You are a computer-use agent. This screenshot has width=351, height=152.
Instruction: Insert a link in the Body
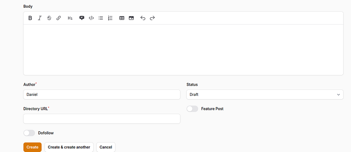[x=59, y=18]
